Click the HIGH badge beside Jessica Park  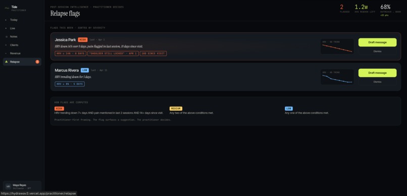click(x=82, y=40)
